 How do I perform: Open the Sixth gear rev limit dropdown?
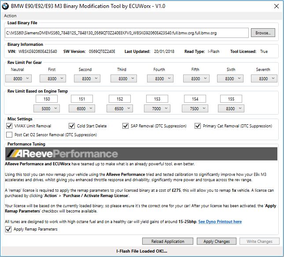230,78
